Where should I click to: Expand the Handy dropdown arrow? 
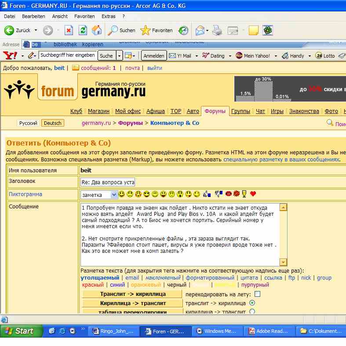(310, 56)
